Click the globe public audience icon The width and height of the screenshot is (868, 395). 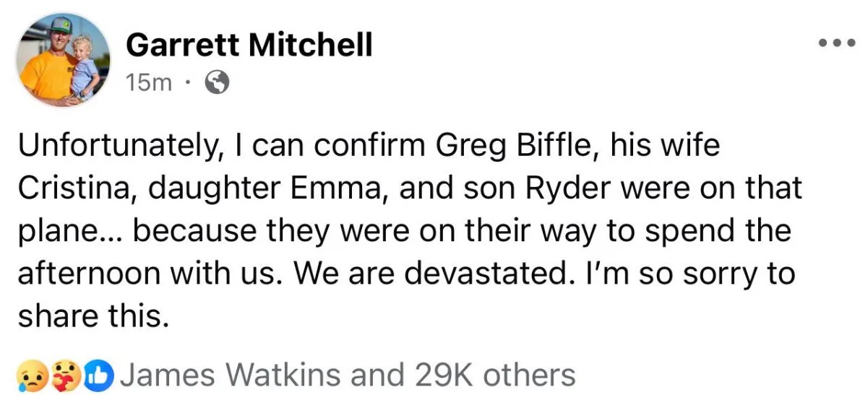tap(217, 83)
